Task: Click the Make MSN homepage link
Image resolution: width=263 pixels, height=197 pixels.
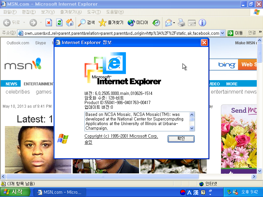Action: [x=246, y=43]
